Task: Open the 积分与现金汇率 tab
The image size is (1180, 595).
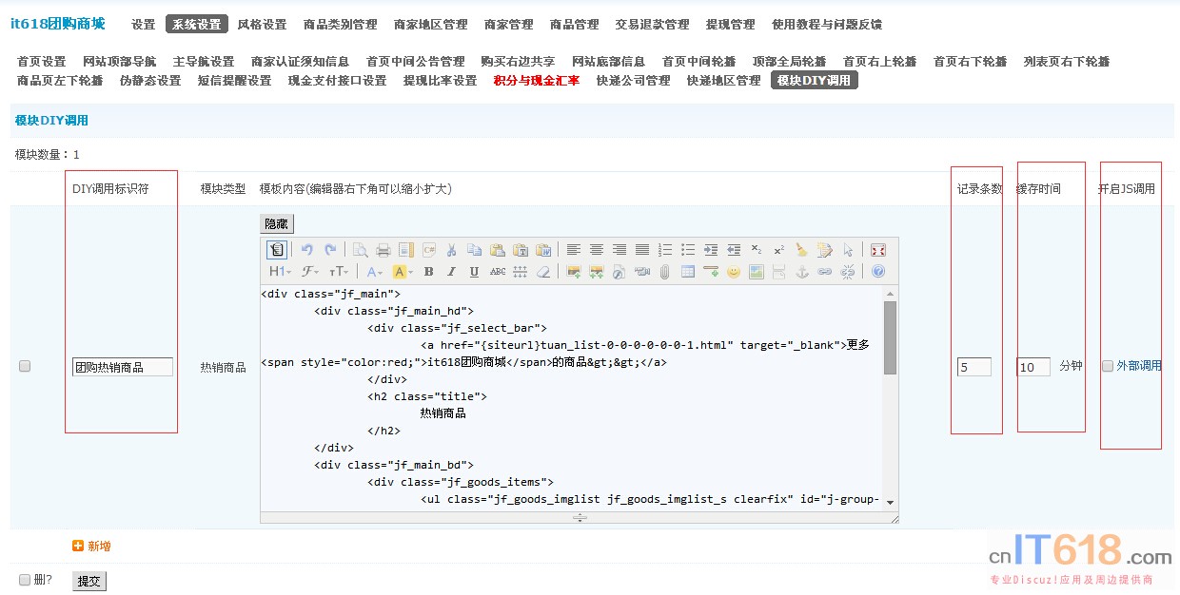Action: pos(537,81)
